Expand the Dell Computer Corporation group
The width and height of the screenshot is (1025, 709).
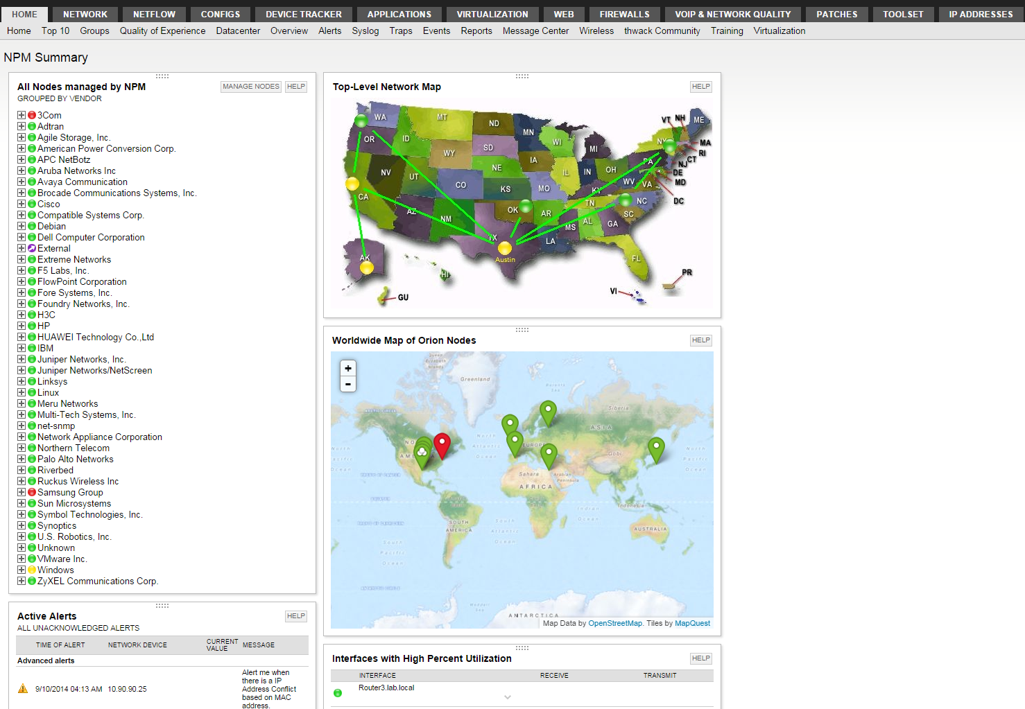pos(21,238)
